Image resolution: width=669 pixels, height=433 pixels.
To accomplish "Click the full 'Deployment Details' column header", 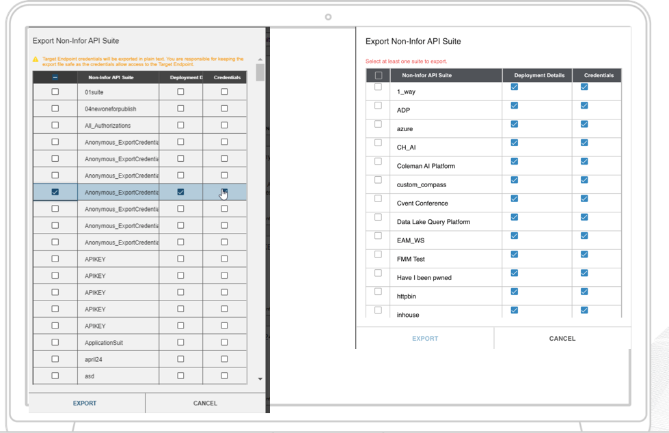I will click(x=537, y=75).
